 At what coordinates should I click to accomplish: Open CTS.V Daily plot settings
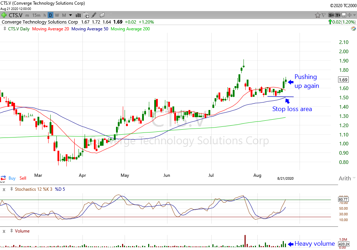[x=19, y=29]
